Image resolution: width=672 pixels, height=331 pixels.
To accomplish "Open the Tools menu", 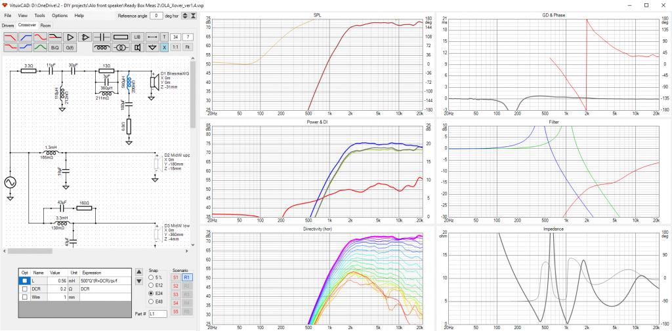I will pyautogui.click(x=39, y=16).
